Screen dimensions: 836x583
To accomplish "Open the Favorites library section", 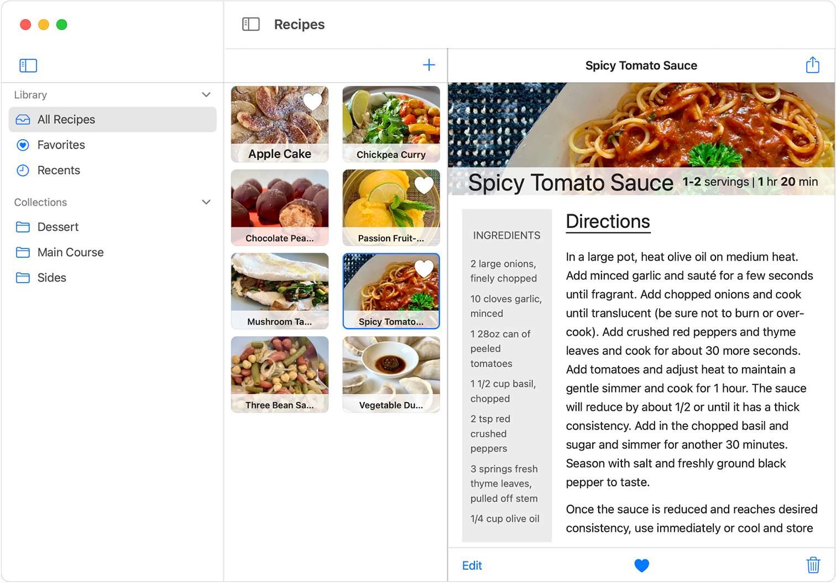I will (61, 145).
